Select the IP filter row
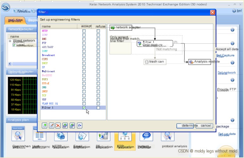This screenshot has width=244, height=158. (x=73, y=67)
